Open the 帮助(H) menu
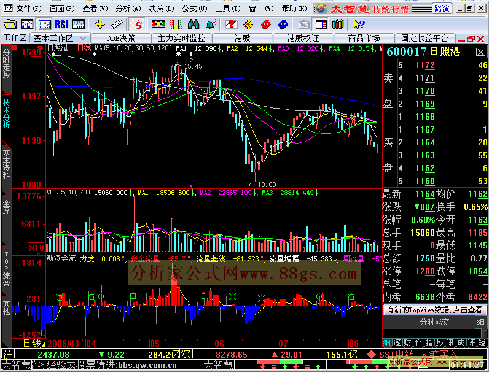This screenshot has width=489, height=373. pos(294,9)
